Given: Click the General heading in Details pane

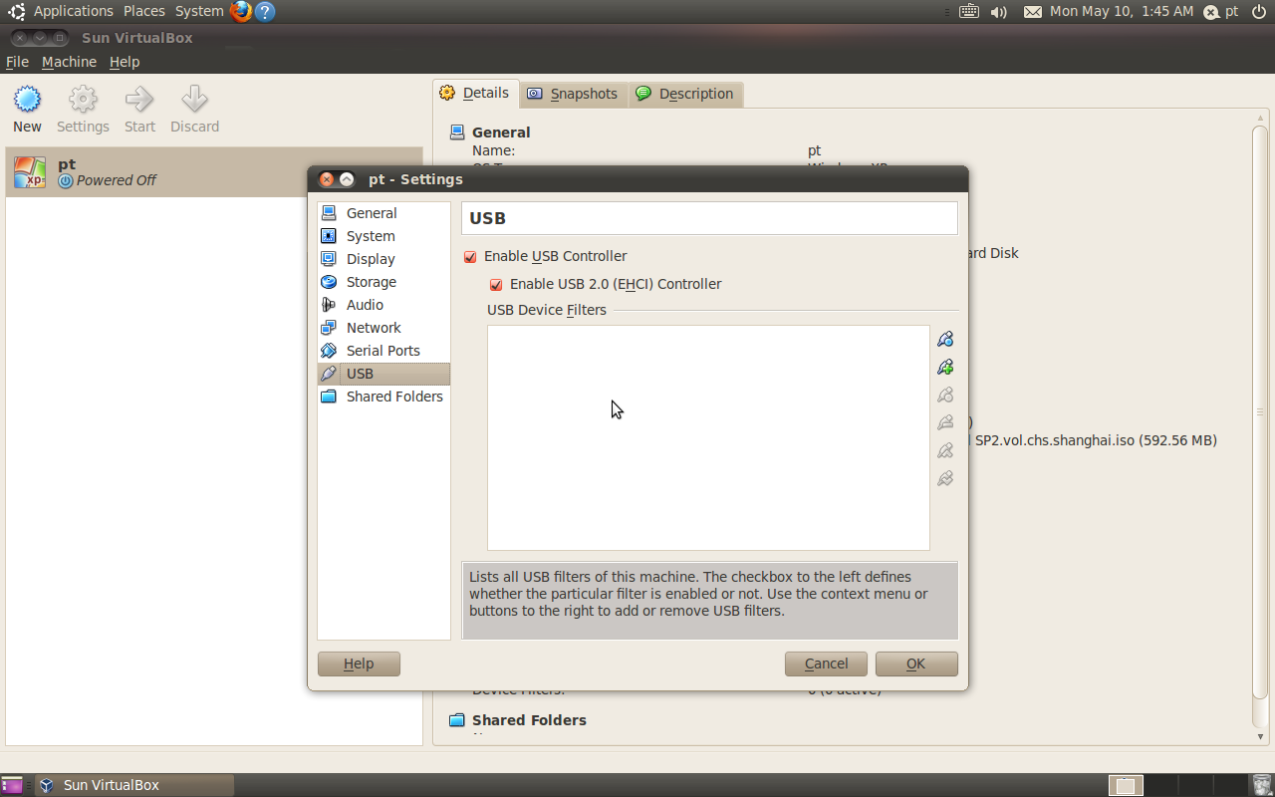Looking at the screenshot, I should pos(501,132).
